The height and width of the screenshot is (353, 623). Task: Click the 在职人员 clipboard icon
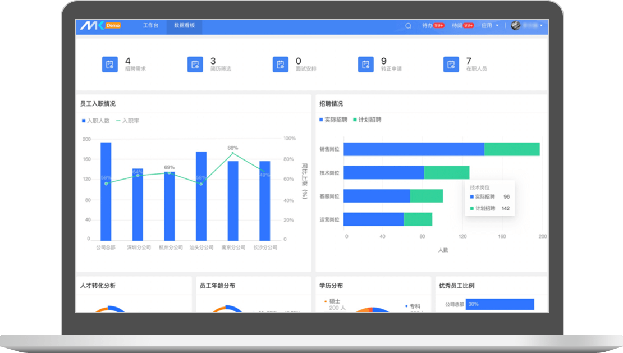pos(451,65)
